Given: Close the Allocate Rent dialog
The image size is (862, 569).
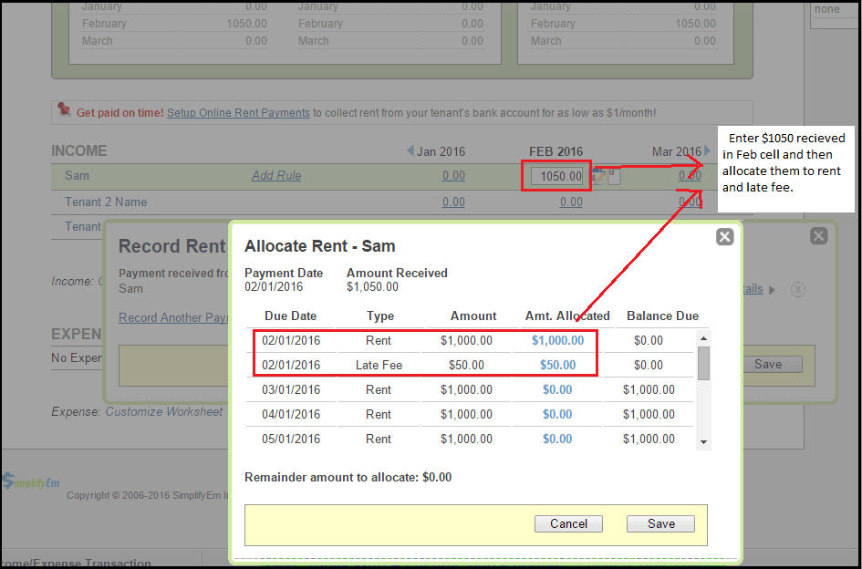Looking at the screenshot, I should pyautogui.click(x=724, y=237).
